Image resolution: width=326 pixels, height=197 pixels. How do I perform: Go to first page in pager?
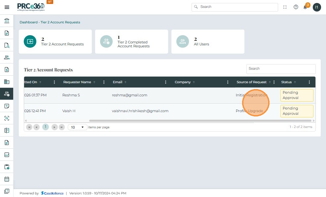[x=29, y=127]
